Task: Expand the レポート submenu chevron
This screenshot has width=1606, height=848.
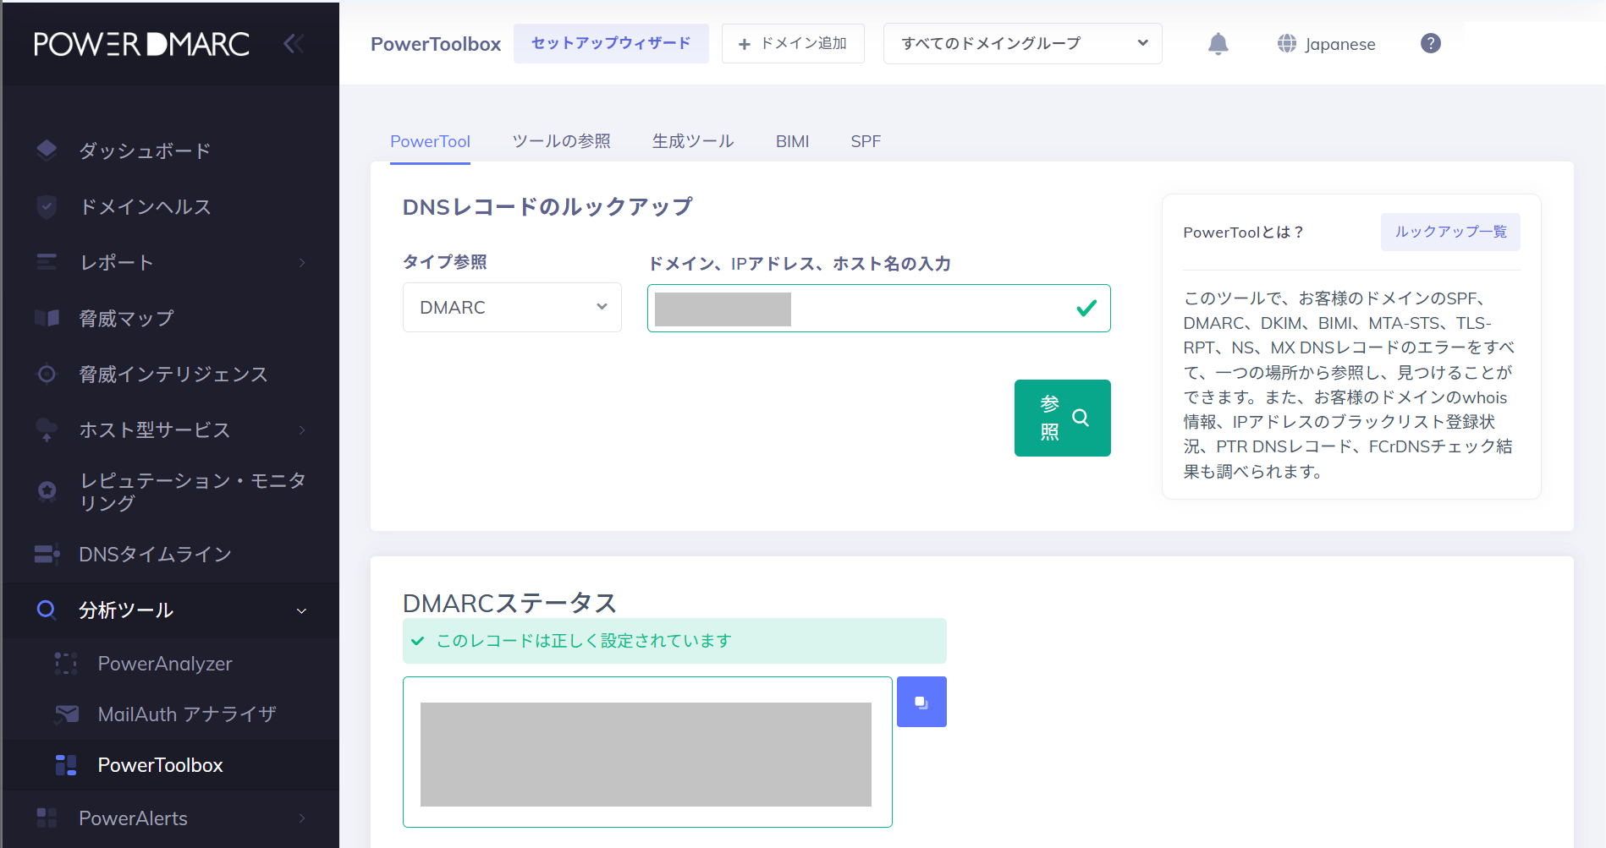Action: click(302, 263)
